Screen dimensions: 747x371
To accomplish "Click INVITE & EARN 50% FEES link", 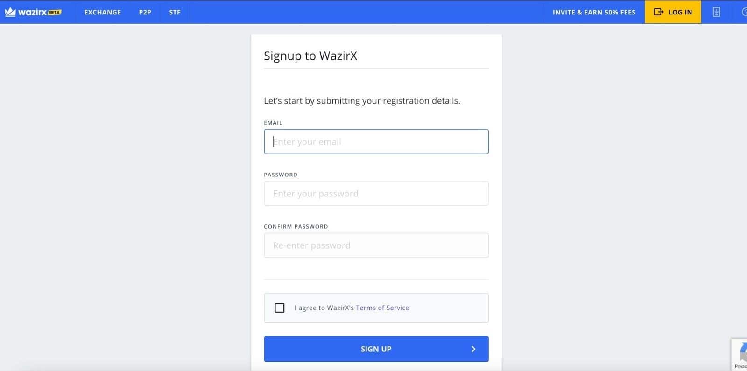I will pyautogui.click(x=594, y=12).
